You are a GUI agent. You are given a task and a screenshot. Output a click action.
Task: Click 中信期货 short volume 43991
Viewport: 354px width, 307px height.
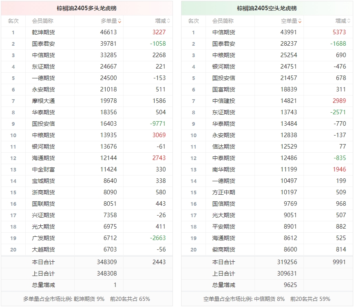click(x=288, y=32)
